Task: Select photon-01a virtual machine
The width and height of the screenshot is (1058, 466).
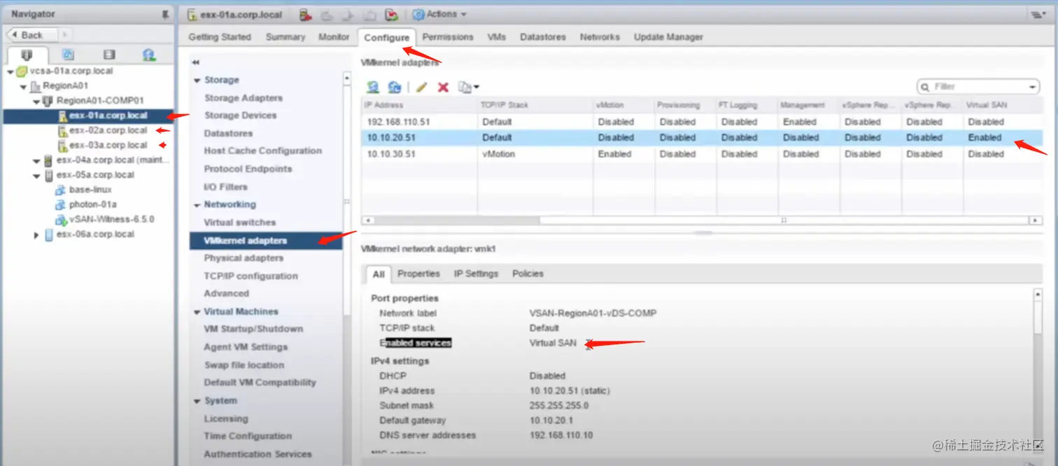Action: pyautogui.click(x=92, y=204)
